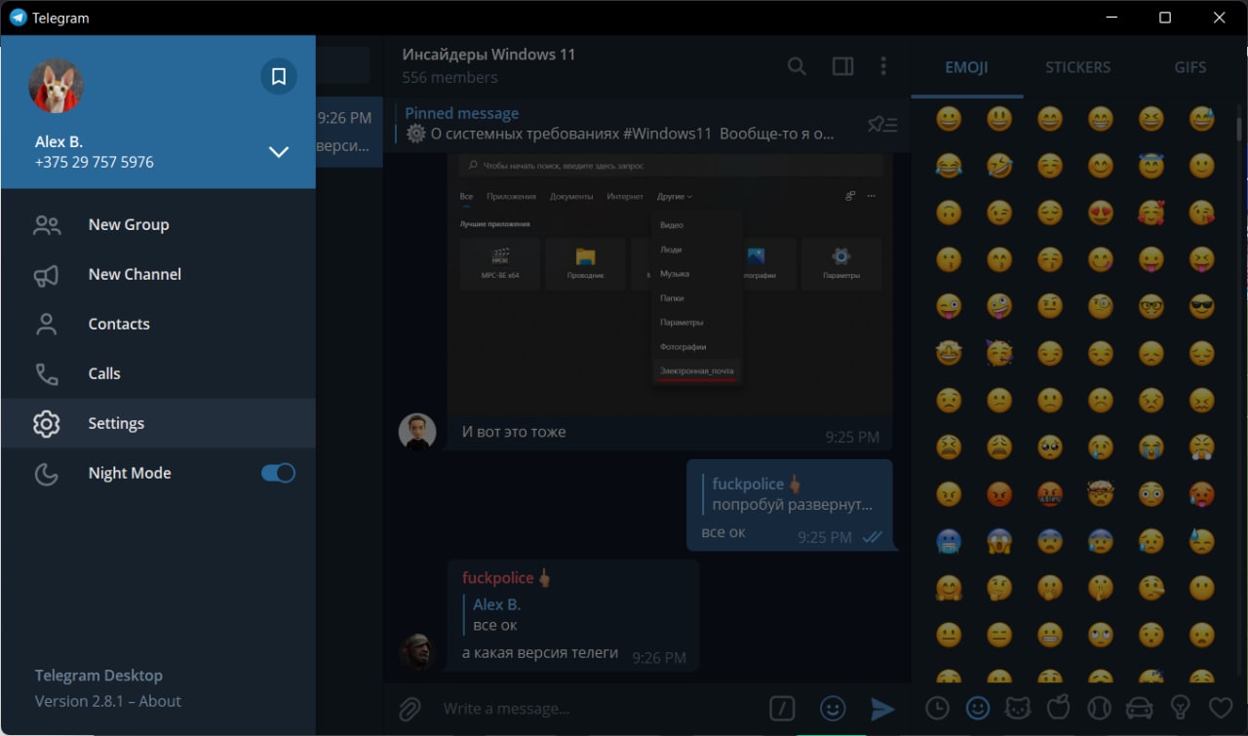Insert the cursing face emoji
Viewport: 1248px width, 736px height.
coord(1050,493)
